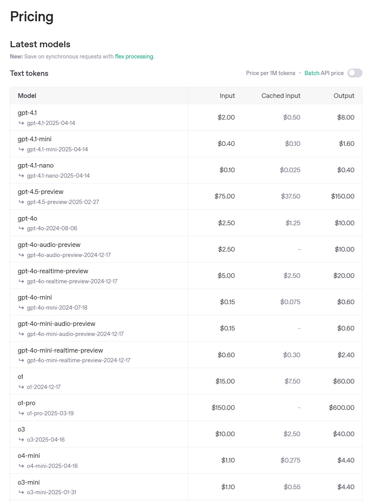Click the Cached input column header

281,96
